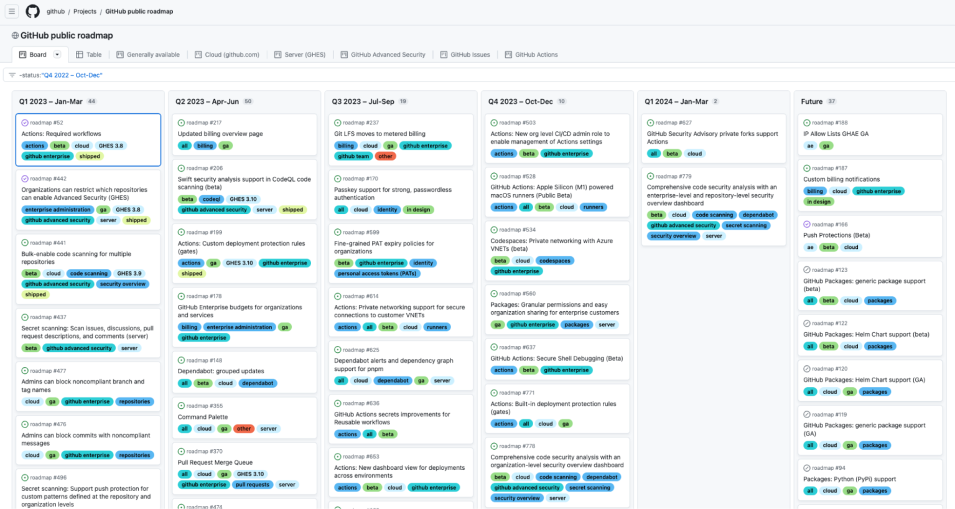Click the filter icon in the filter bar

point(12,74)
